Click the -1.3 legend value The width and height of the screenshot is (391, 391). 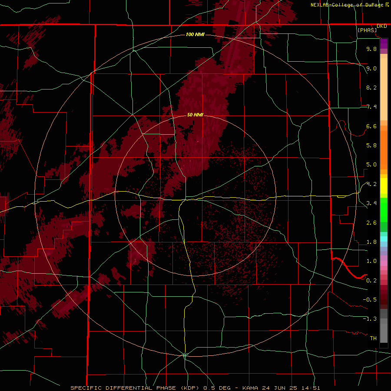pos(370,319)
